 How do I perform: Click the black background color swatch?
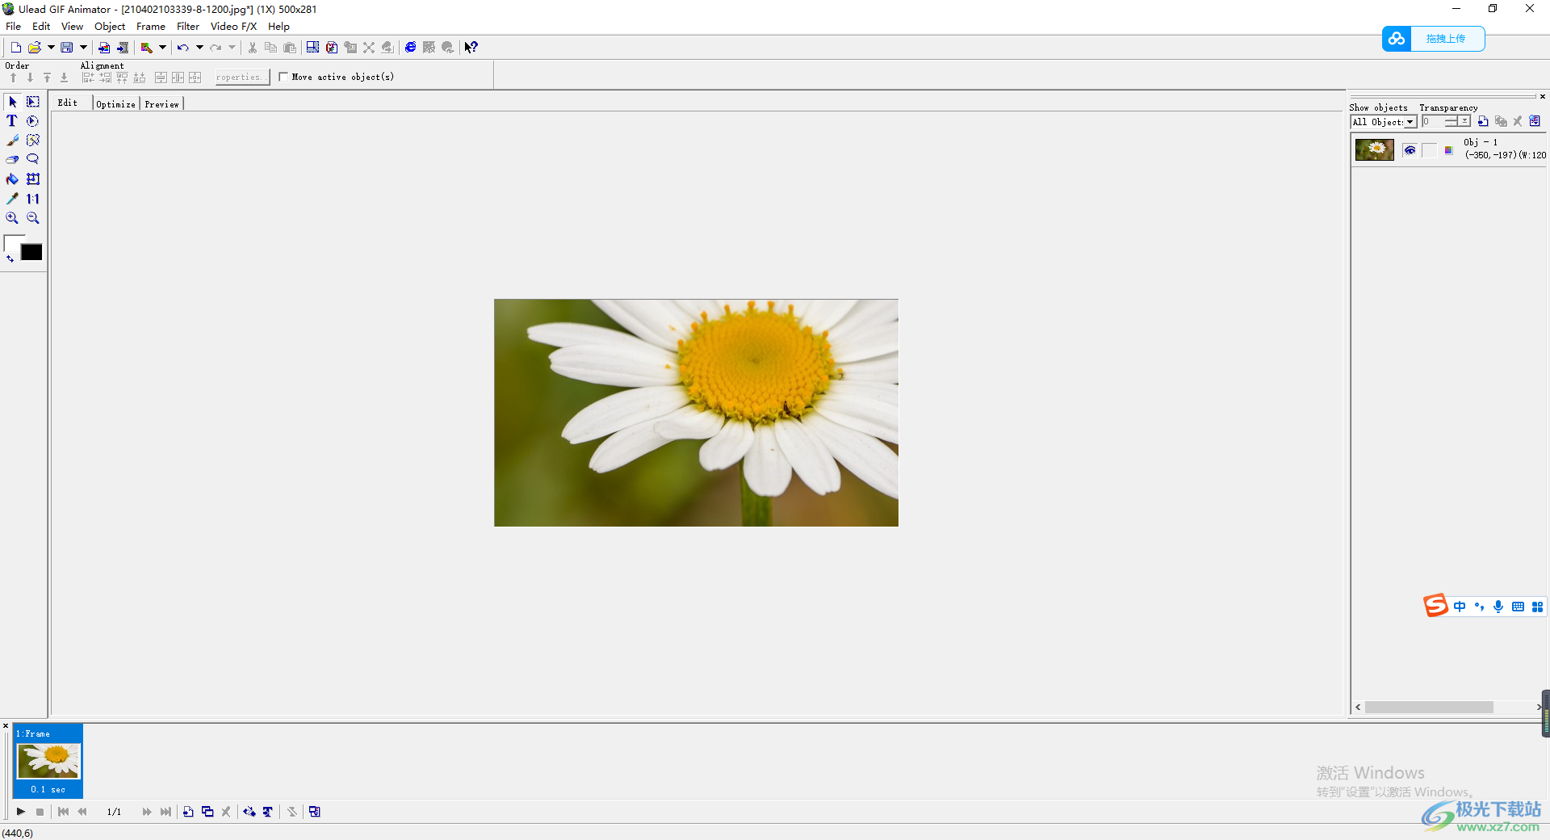pyautogui.click(x=31, y=253)
